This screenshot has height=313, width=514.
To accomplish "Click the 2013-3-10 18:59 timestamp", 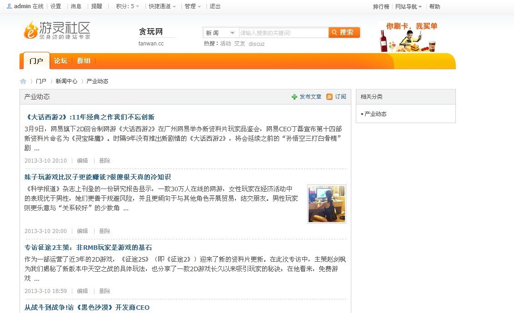I will coord(45,291).
